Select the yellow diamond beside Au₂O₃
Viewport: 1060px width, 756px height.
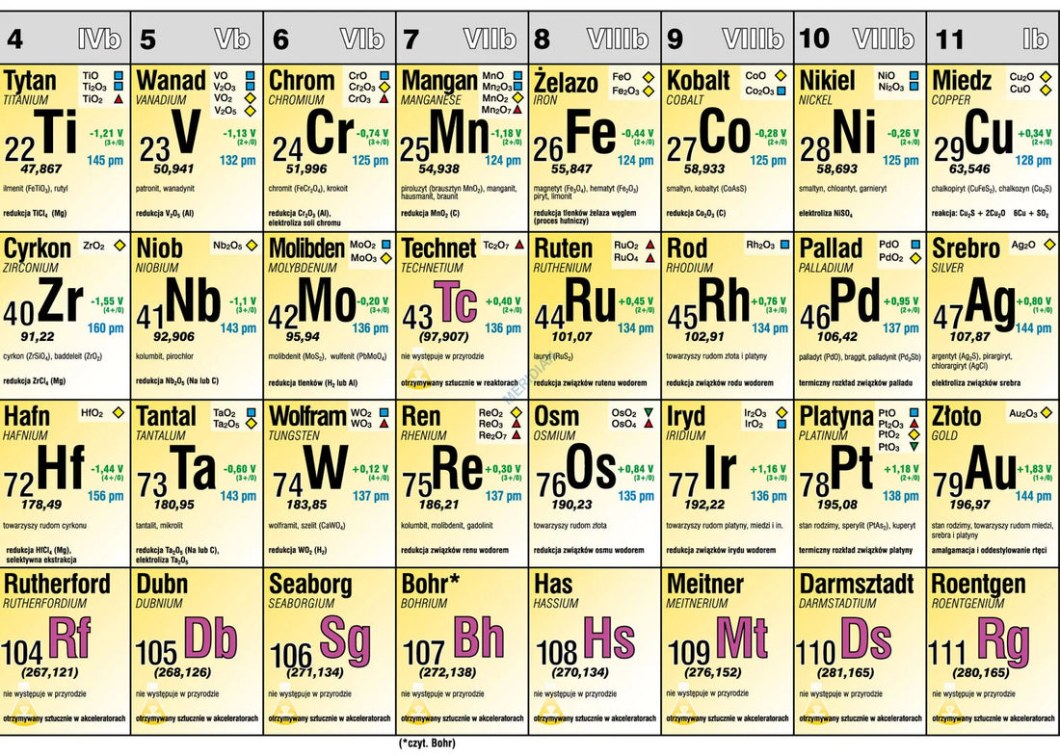(x=1047, y=412)
